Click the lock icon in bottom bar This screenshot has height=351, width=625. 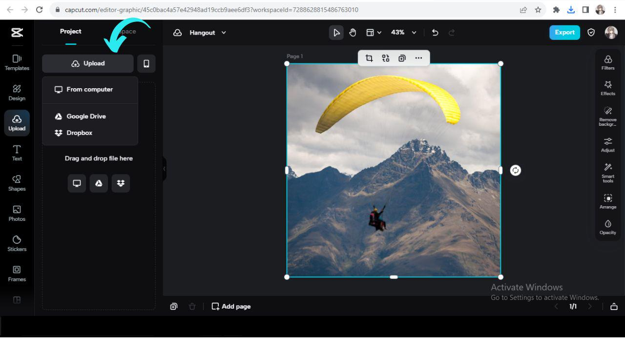pos(614,307)
